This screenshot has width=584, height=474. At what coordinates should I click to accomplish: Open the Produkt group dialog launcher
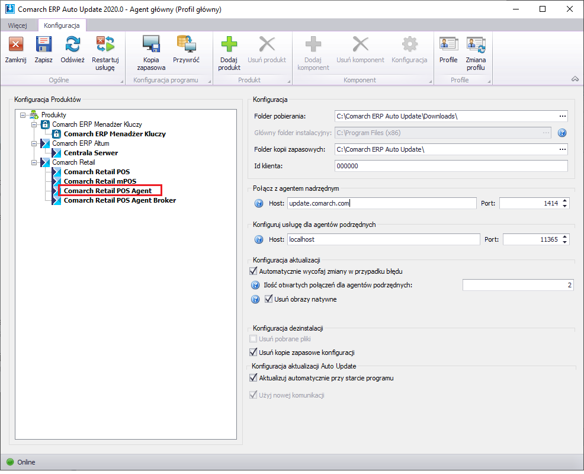(289, 81)
